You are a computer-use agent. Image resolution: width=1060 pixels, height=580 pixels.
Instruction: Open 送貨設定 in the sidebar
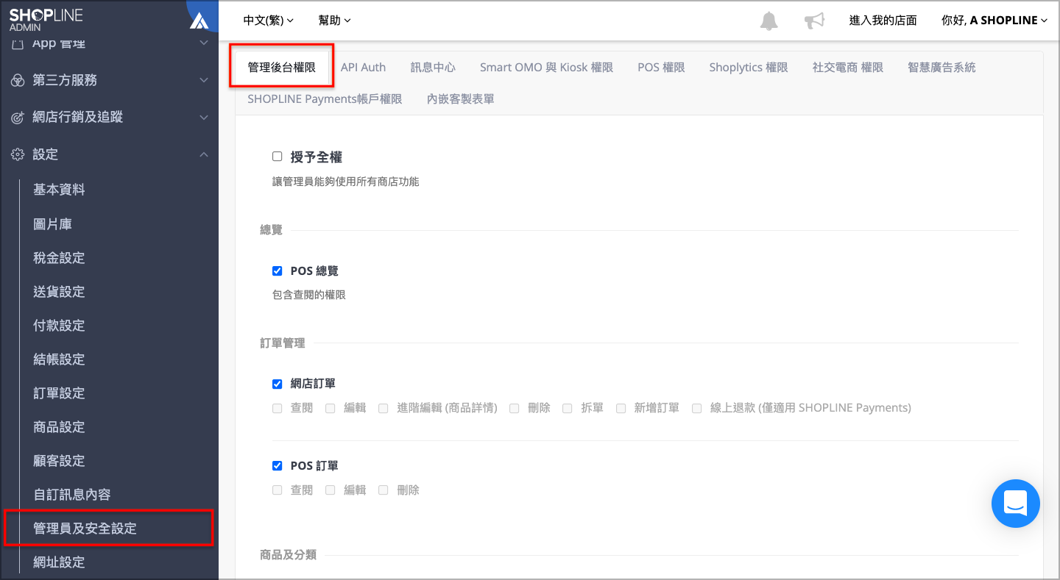(x=59, y=292)
